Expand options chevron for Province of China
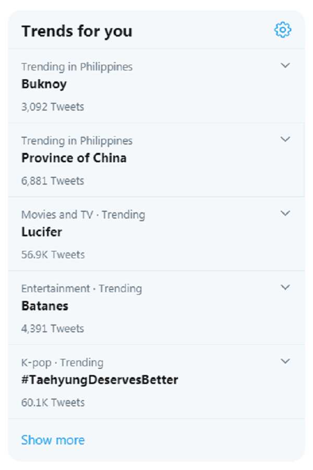 point(285,139)
